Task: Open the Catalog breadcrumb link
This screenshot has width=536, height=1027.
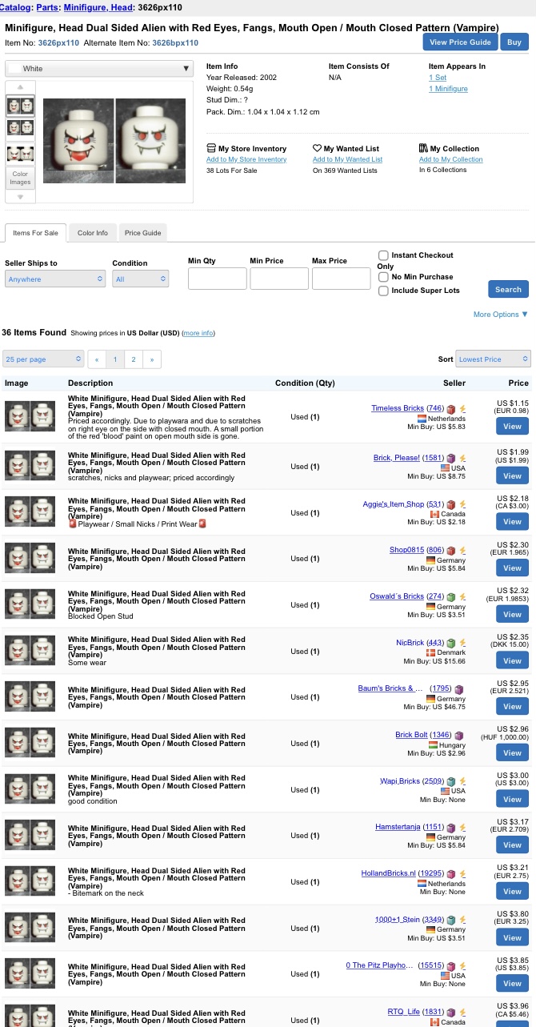Action: [x=15, y=7]
